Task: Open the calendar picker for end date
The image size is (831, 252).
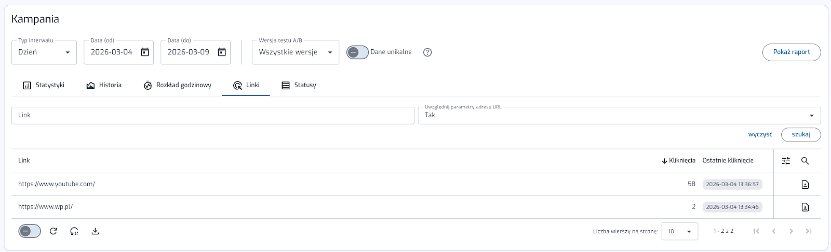Action: (x=222, y=52)
